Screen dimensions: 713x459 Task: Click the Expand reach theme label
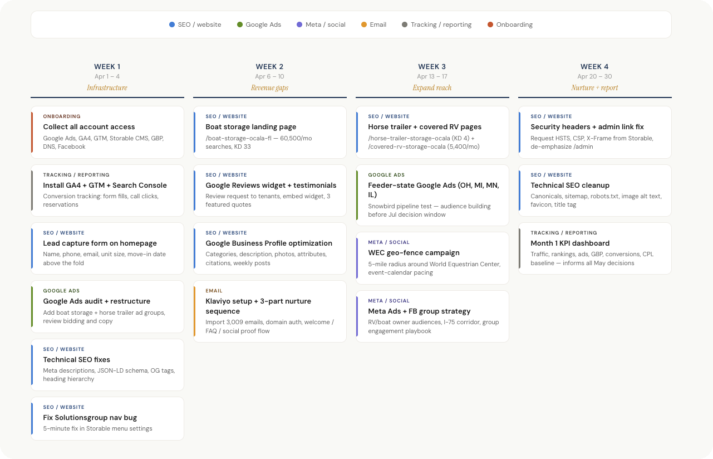coord(432,88)
